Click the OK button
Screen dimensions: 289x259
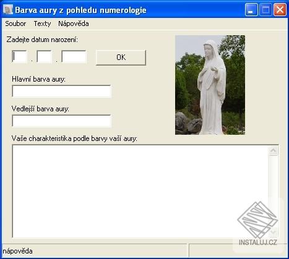coord(121,57)
